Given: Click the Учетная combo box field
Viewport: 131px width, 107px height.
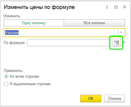Looking at the screenshot, I should (64, 33).
